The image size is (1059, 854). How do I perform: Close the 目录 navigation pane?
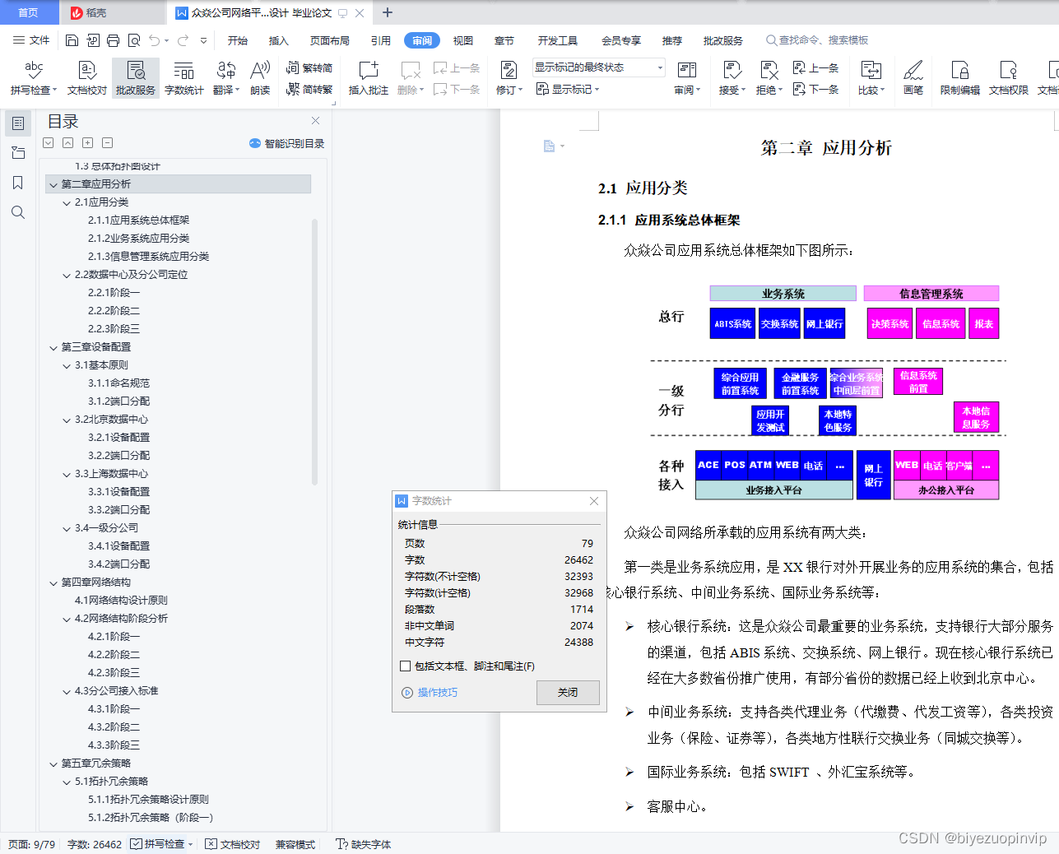coord(315,121)
